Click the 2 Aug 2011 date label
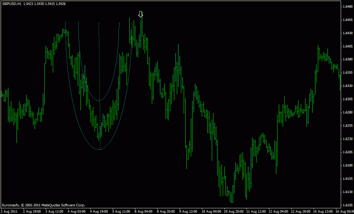Image resolution: width=354 pixels, height=214 pixels. click(9, 212)
